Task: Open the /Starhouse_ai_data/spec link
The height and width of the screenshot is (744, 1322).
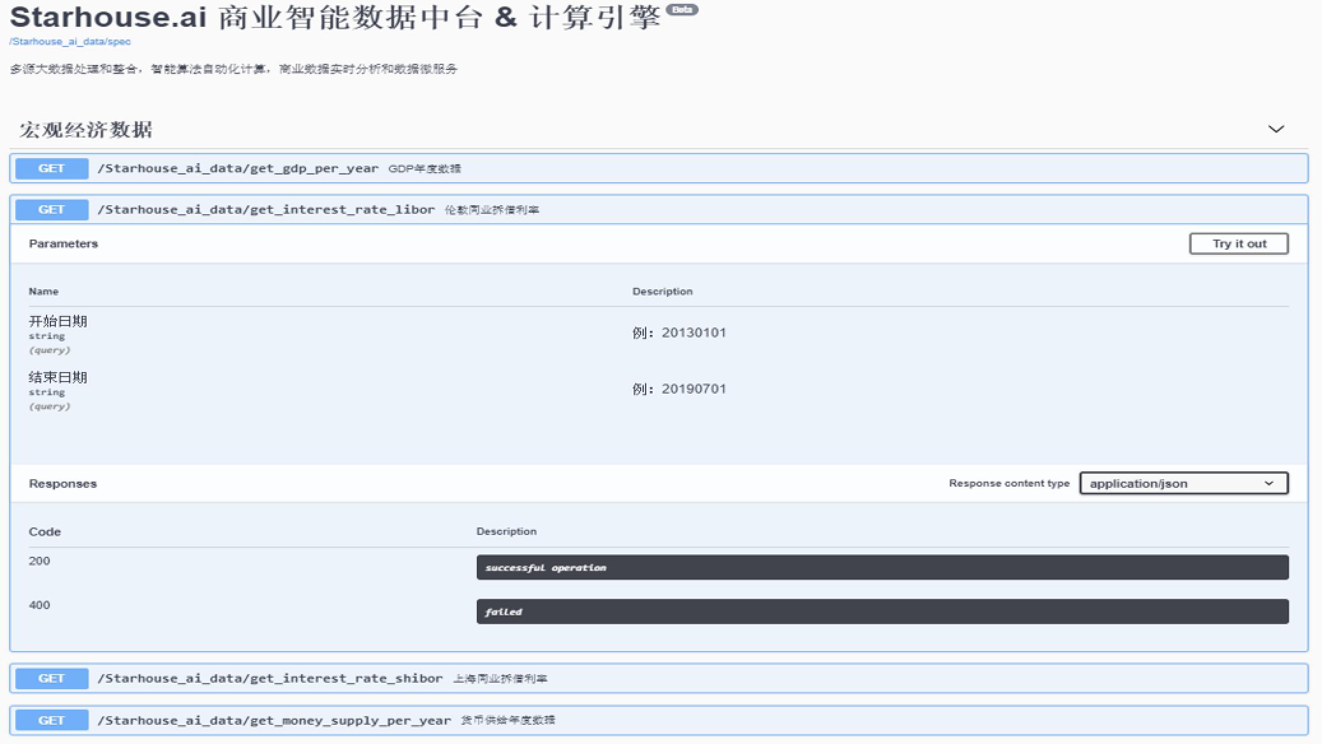Action: click(x=70, y=41)
